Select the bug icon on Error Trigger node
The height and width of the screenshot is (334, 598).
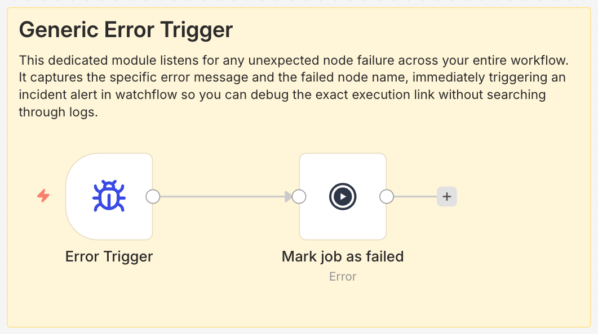109,196
